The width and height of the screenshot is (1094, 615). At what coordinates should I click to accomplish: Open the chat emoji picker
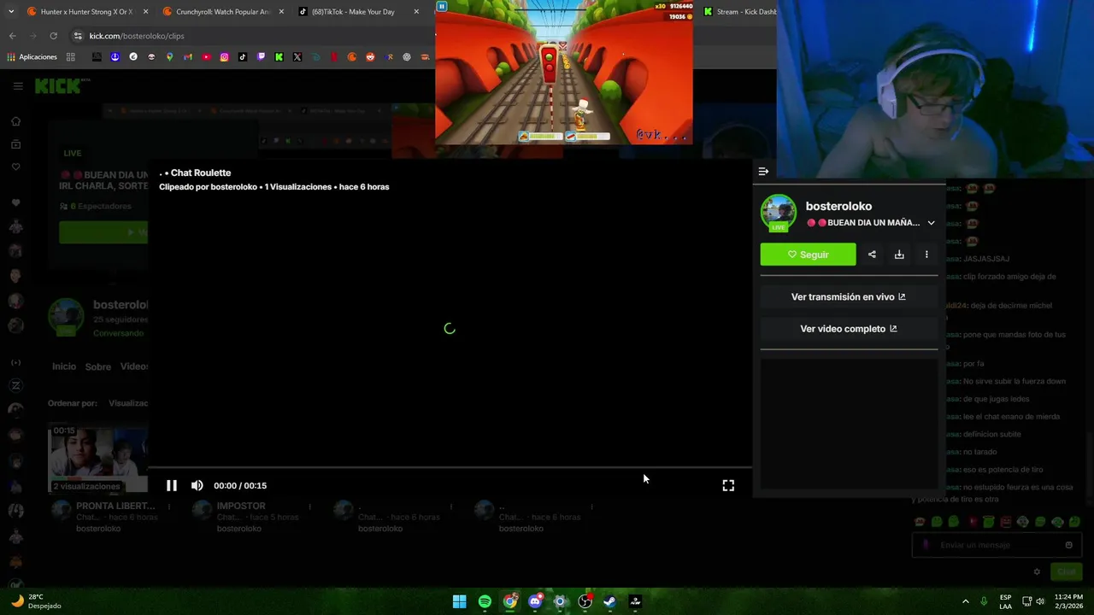1068,545
